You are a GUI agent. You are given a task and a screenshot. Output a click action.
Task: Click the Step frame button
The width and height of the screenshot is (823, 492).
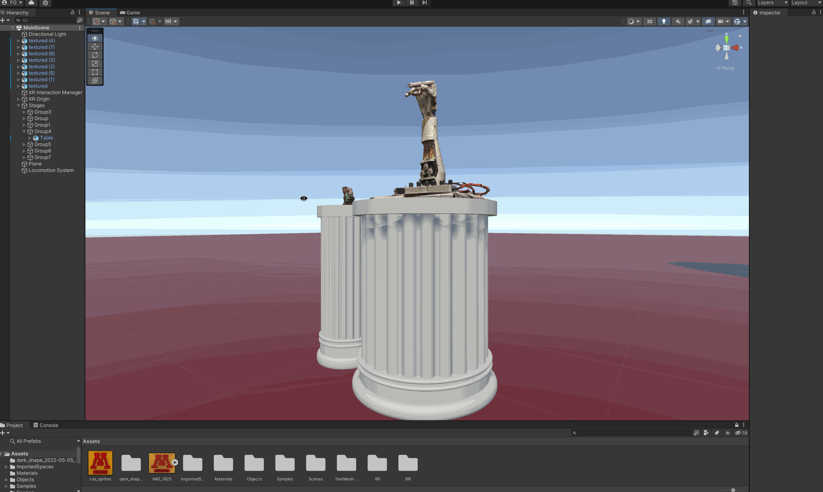click(x=424, y=2)
